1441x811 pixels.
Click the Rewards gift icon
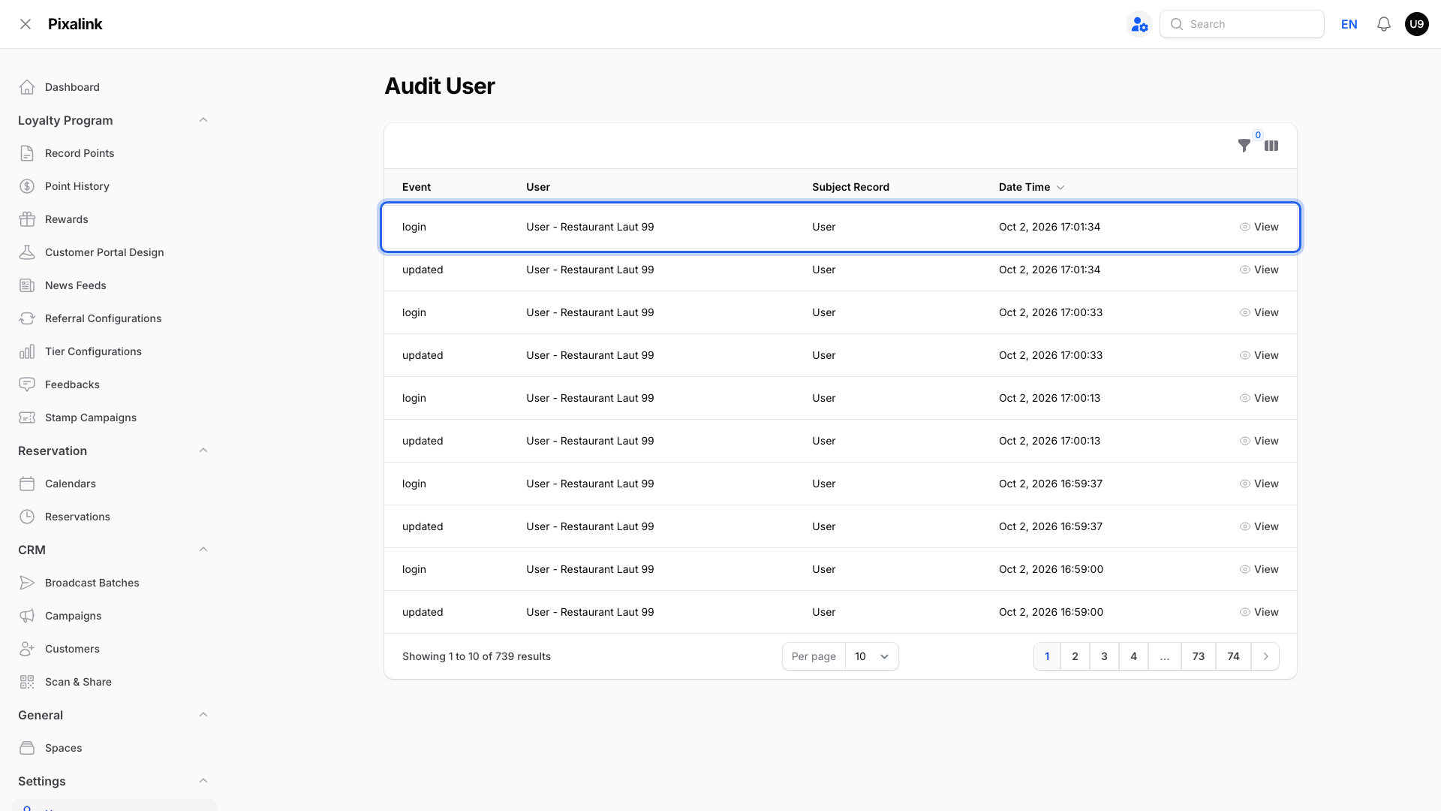pyautogui.click(x=27, y=219)
